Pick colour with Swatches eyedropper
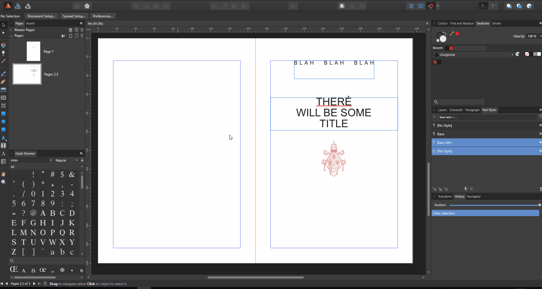Viewport: 542px width, 289px height. pos(452,34)
